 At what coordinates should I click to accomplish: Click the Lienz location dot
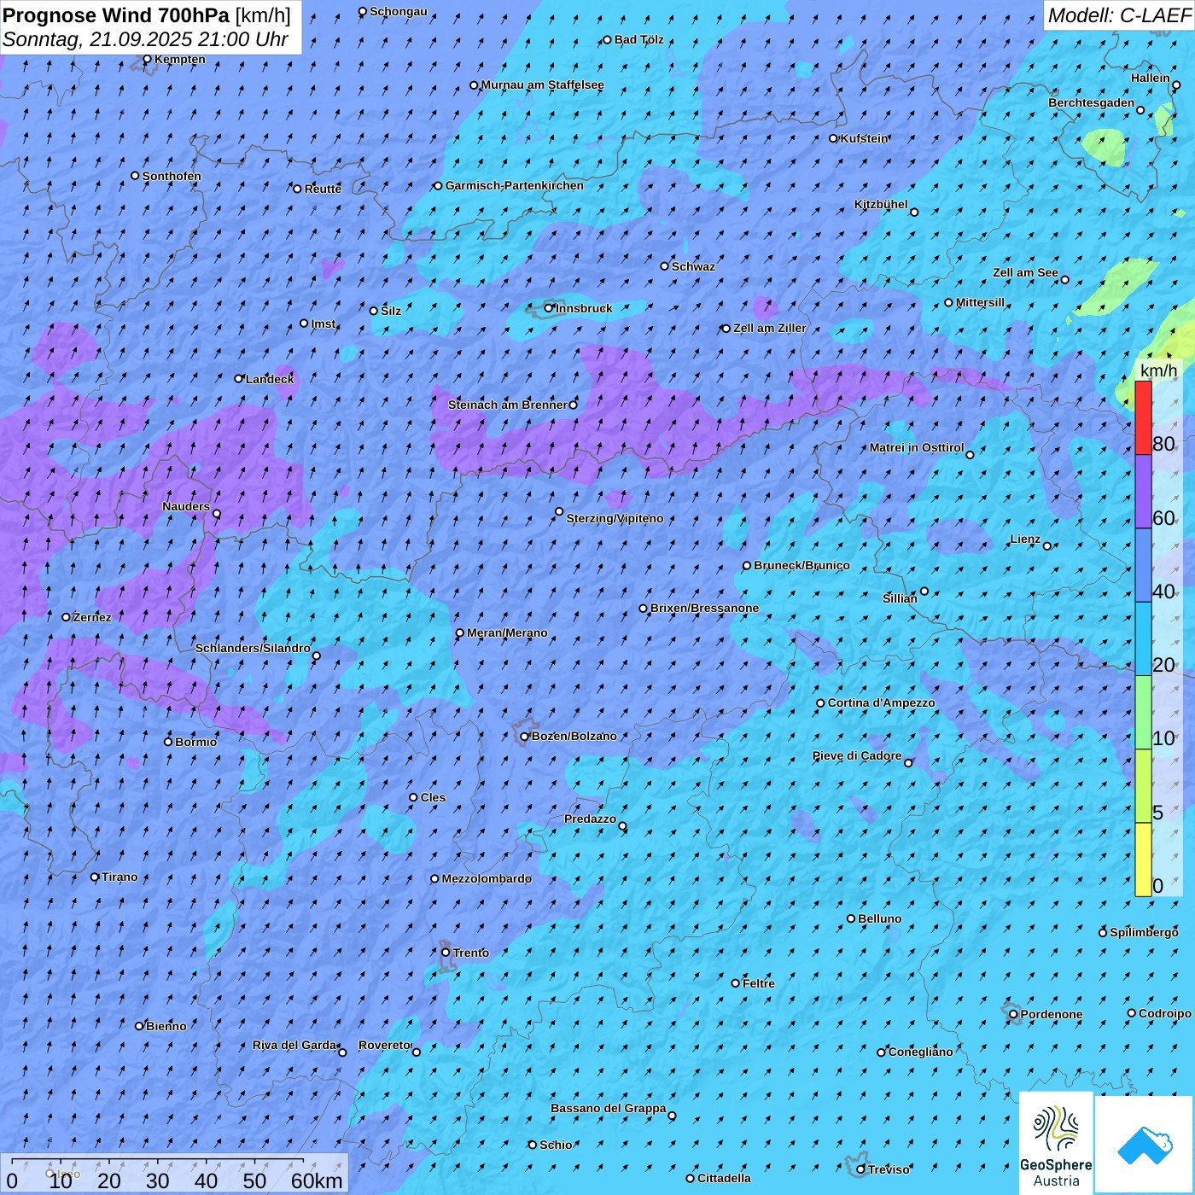1047,546
